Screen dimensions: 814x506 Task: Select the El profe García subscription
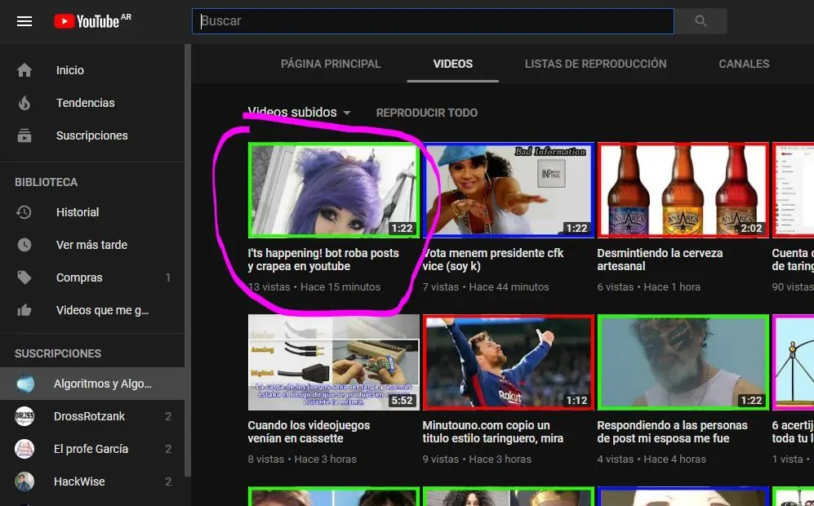[x=23, y=449]
